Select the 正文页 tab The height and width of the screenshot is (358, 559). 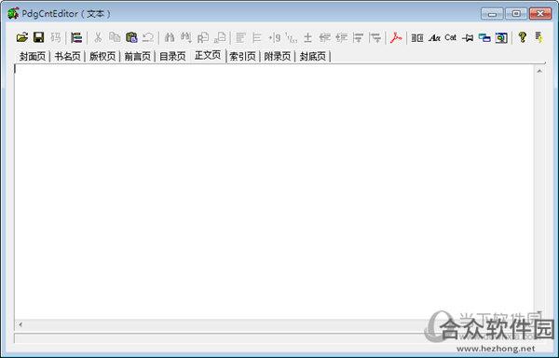click(208, 55)
